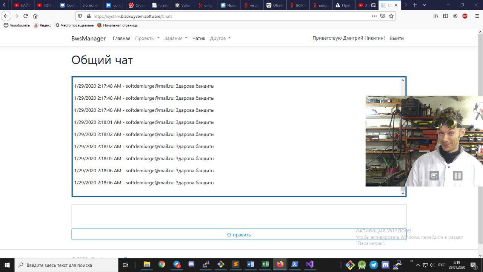Switch to the ЛАЙФ YouTube tab
This screenshot has height=272, width=483.
23,5
